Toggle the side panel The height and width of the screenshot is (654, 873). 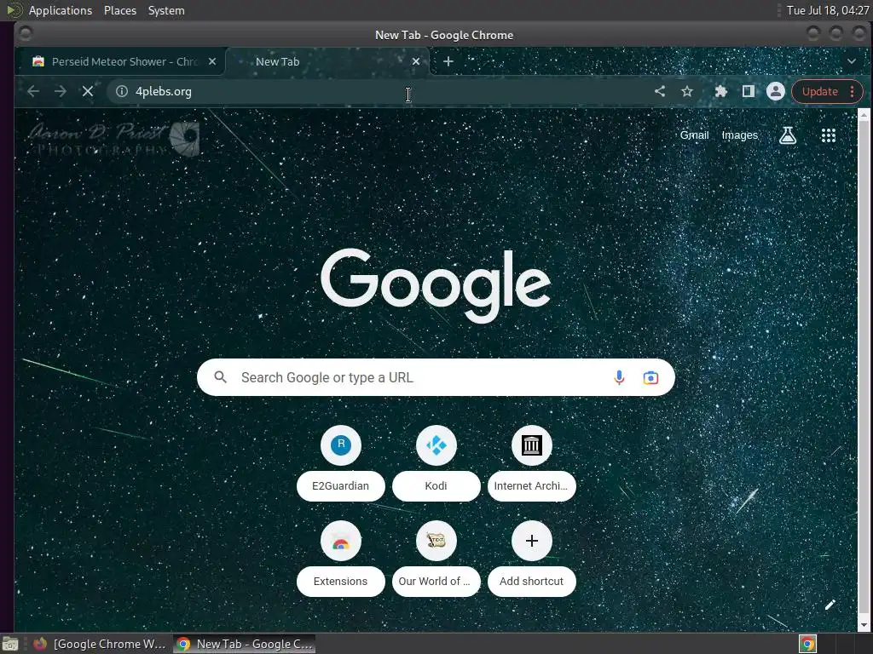tap(748, 91)
